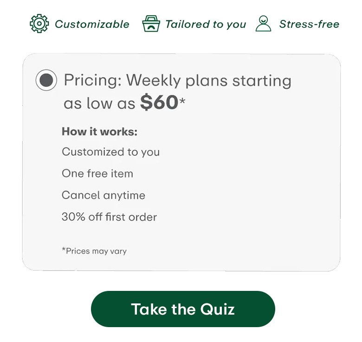Click the Tailored to you label
362x342 pixels.
[x=206, y=24]
